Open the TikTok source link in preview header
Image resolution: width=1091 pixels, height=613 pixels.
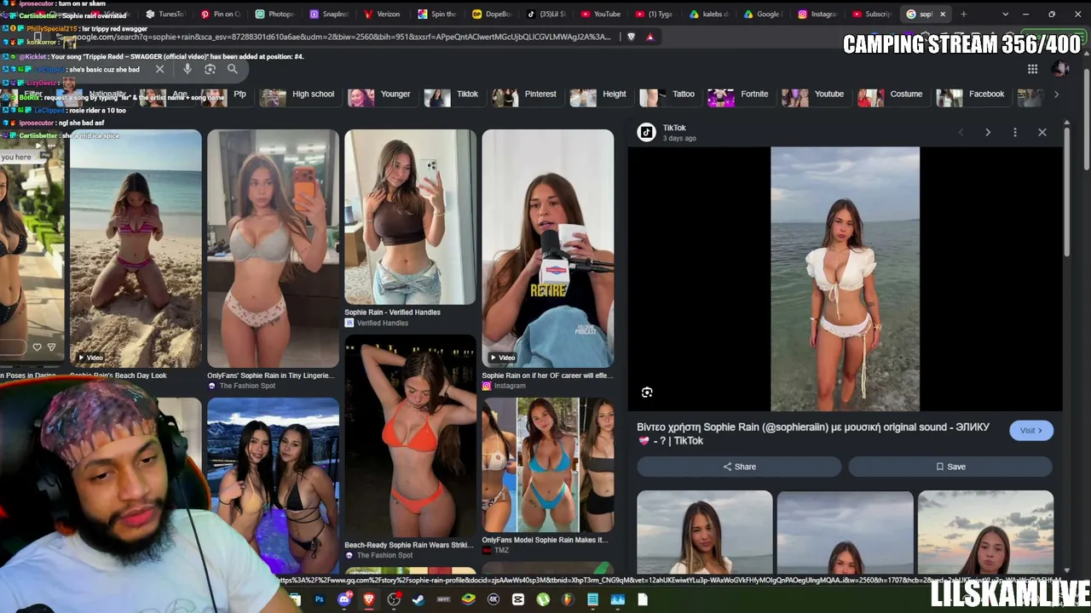[667, 132]
